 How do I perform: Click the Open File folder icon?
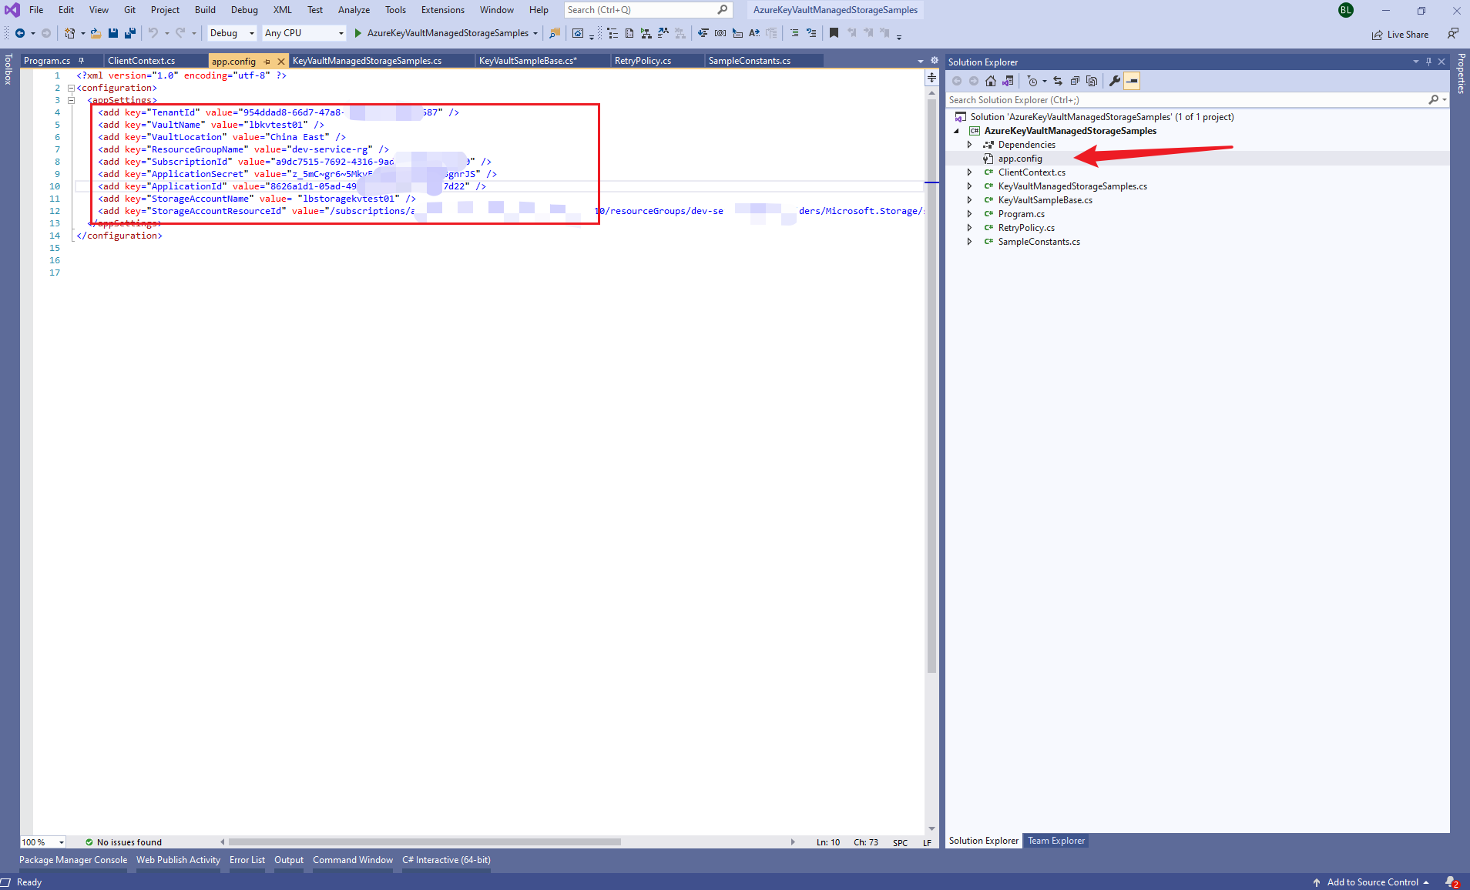96,33
